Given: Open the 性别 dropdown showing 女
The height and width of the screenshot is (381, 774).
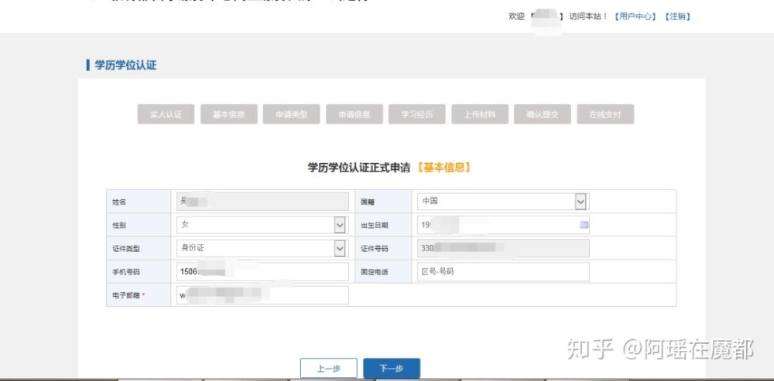Looking at the screenshot, I should pos(262,225).
